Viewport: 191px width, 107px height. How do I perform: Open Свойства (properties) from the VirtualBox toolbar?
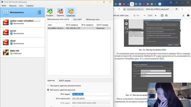[x=70, y=12]
